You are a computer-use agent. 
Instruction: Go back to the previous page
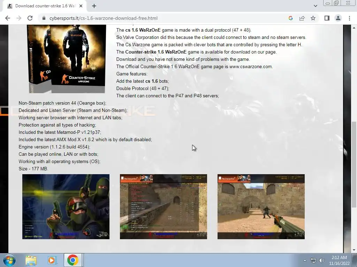point(8,18)
